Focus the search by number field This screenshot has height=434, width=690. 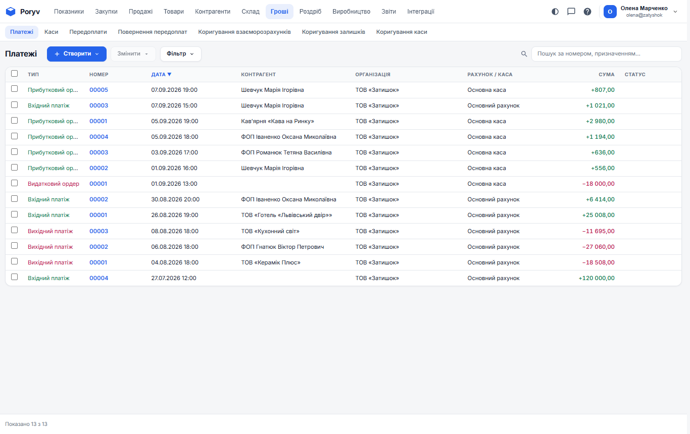[x=606, y=54]
